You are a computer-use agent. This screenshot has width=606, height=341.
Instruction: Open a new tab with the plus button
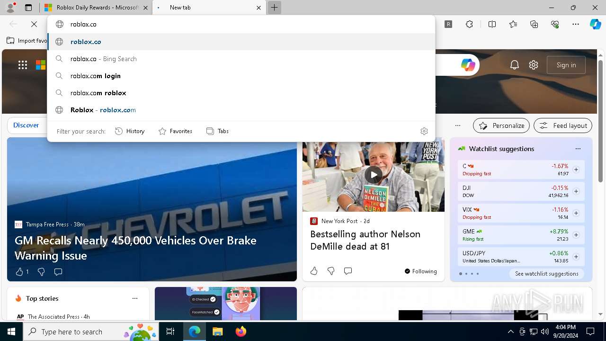pyautogui.click(x=274, y=8)
